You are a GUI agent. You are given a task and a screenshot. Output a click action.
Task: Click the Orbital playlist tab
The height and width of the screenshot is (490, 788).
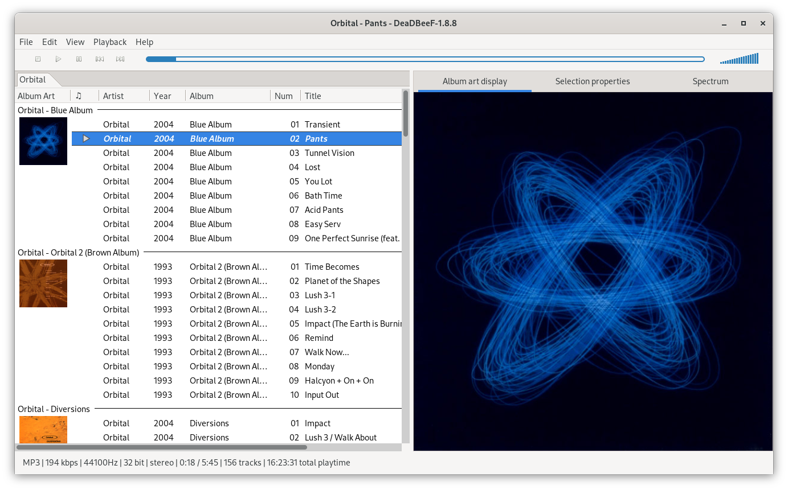coord(32,79)
